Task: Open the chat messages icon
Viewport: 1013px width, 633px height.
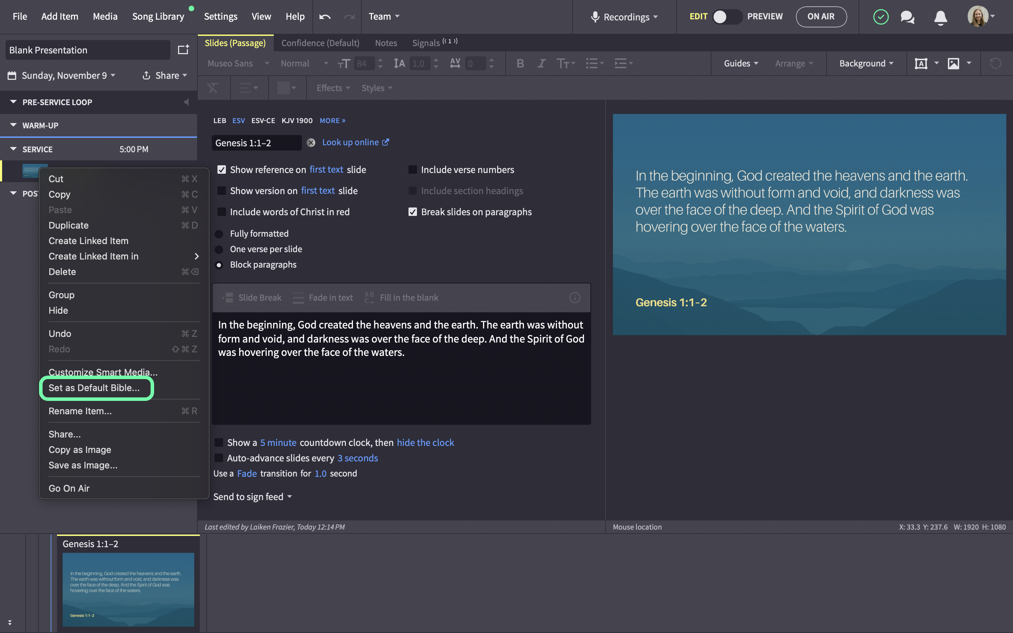Action: (x=907, y=17)
